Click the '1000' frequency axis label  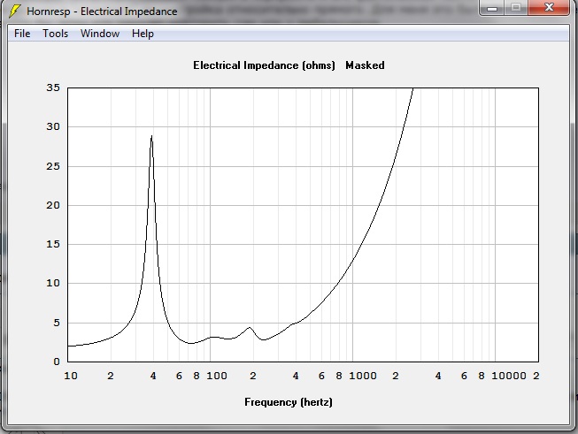coord(363,376)
